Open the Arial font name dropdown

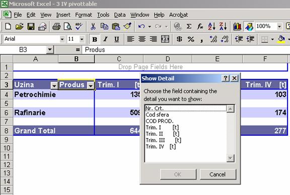point(62,39)
